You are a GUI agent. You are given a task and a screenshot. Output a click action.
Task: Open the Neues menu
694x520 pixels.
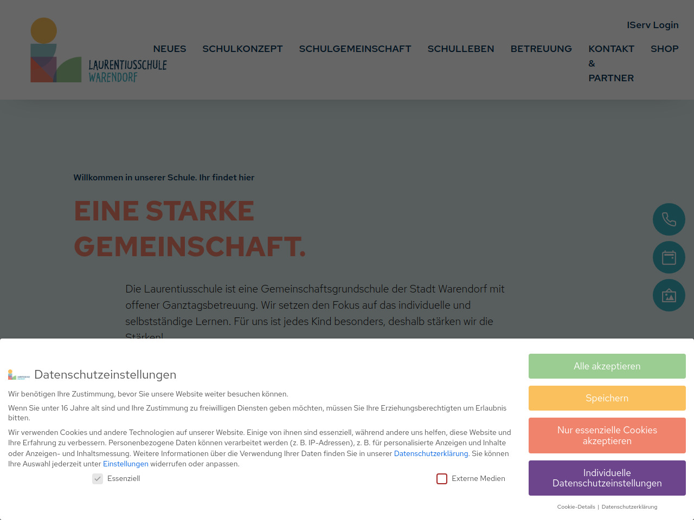pos(169,49)
